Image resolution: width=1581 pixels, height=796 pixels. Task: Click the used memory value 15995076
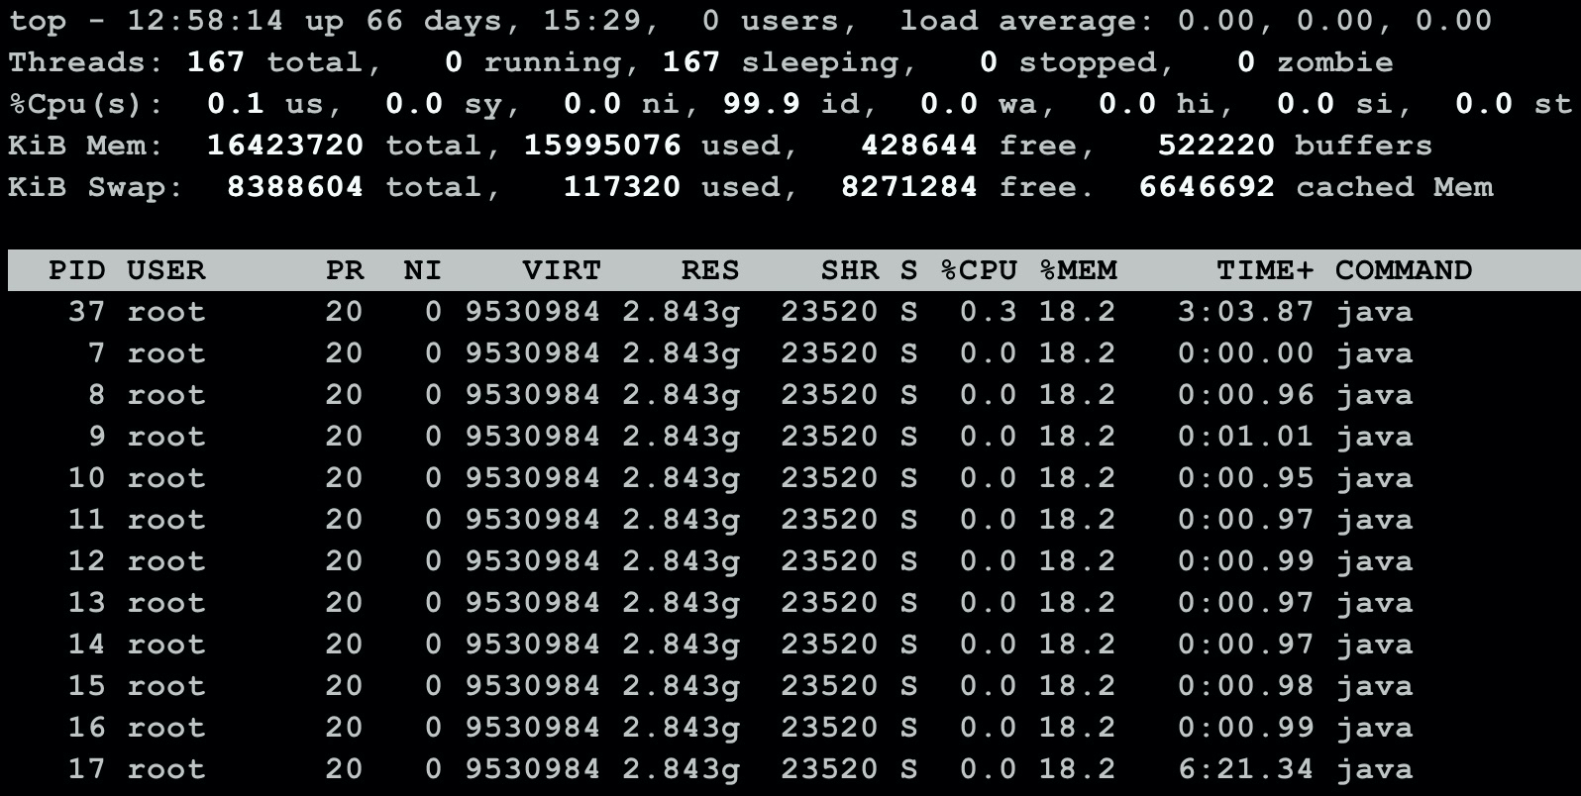pyautogui.click(x=602, y=146)
